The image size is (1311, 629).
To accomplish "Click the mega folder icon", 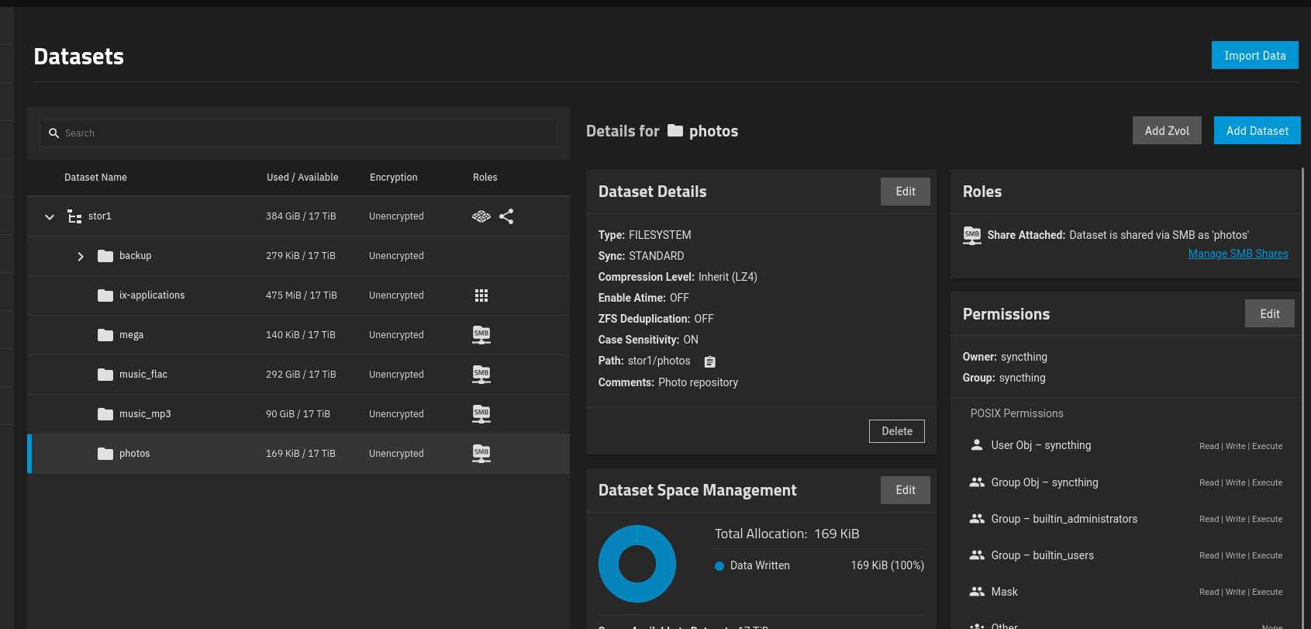I will click(x=105, y=335).
